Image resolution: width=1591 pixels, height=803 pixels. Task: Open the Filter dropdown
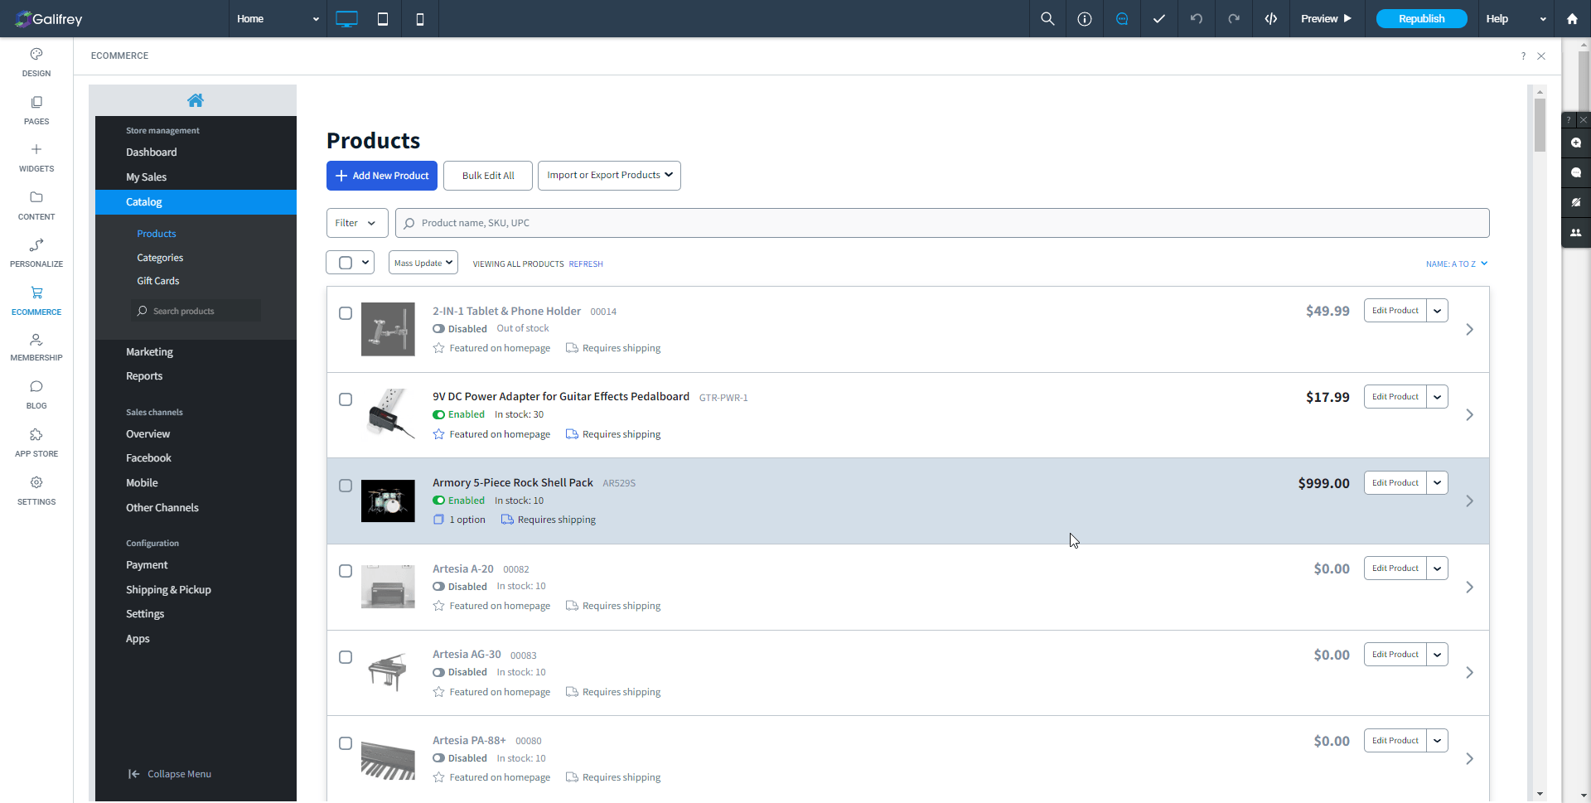355,223
